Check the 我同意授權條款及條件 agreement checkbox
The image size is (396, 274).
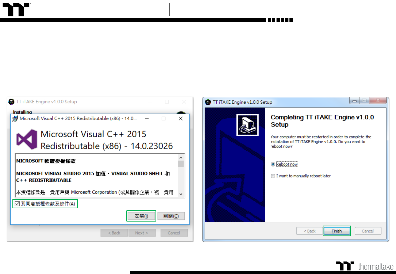[x=17, y=204]
